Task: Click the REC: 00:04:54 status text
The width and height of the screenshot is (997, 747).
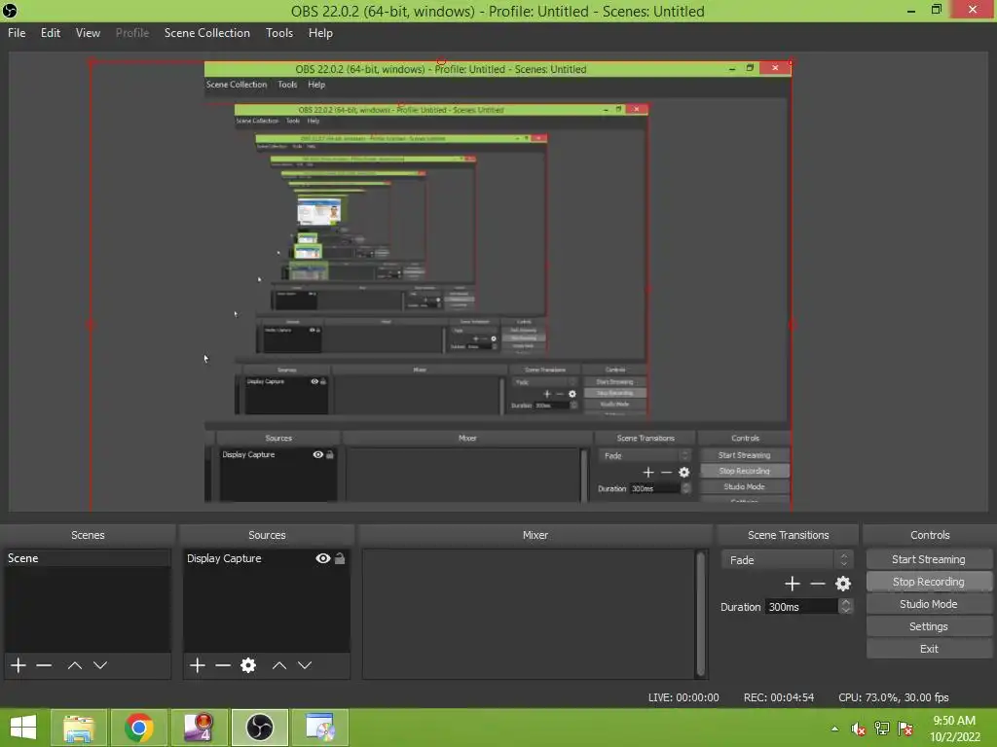Action: tap(778, 697)
